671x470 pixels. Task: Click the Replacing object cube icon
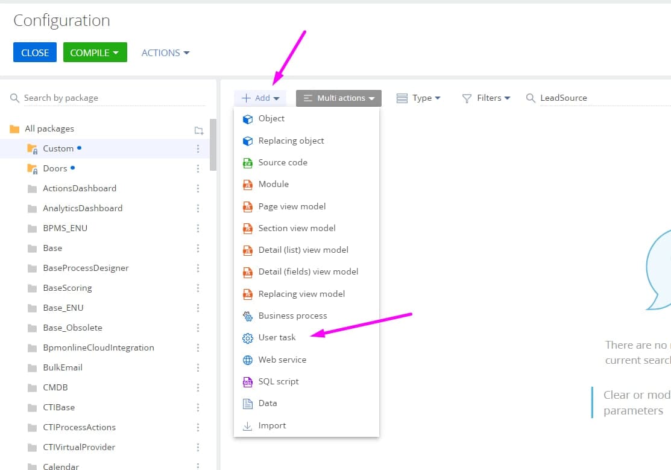pos(247,141)
